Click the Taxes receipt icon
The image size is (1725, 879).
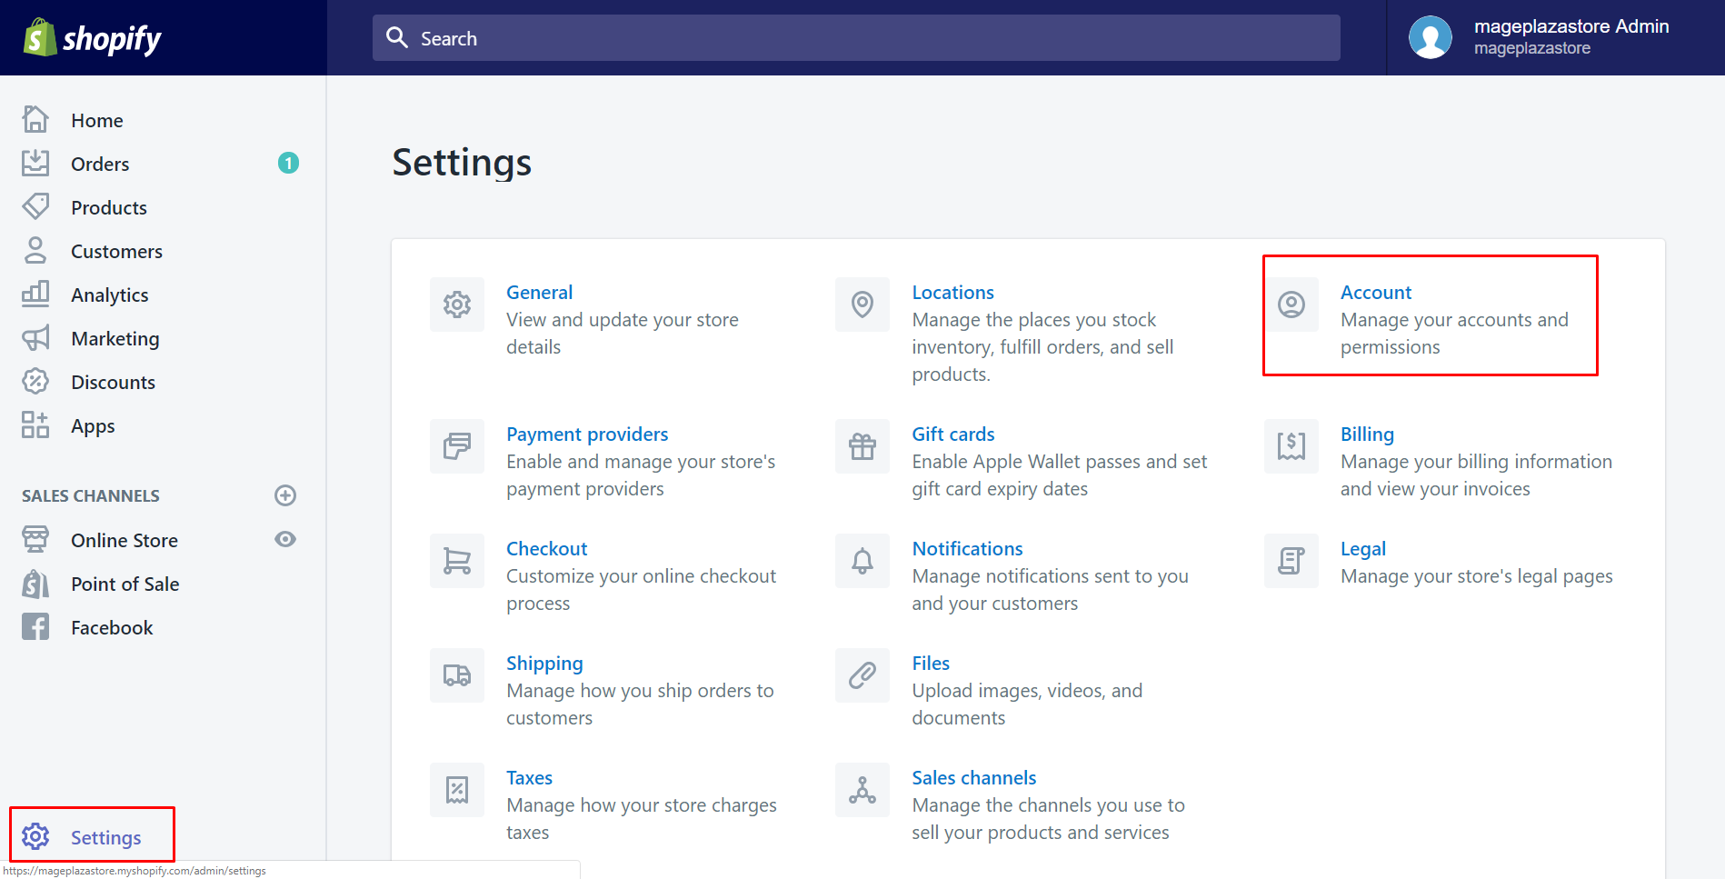(x=457, y=790)
